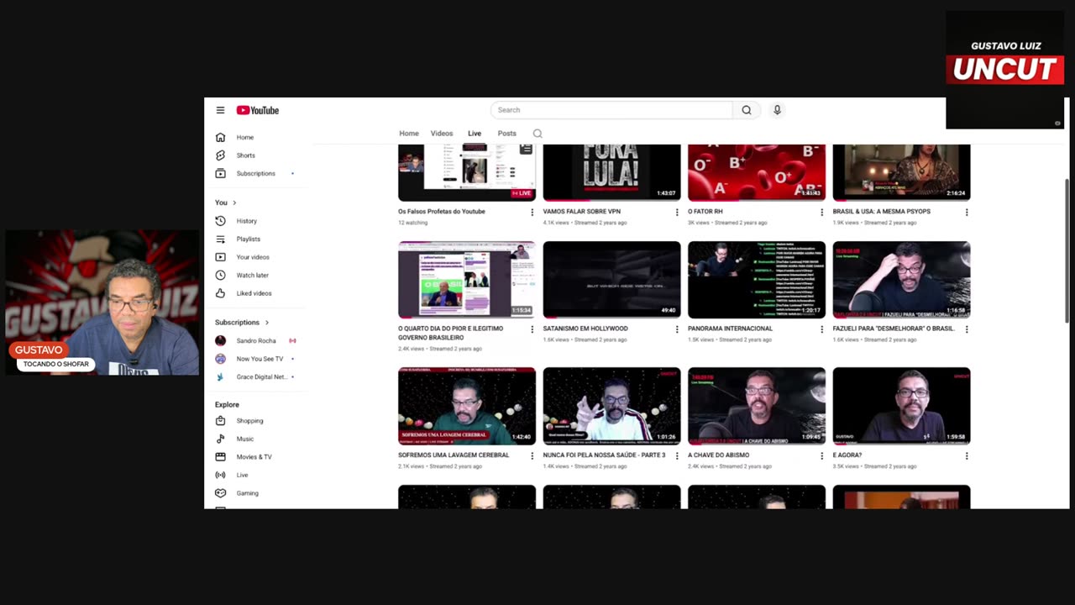Open options for Os Falsos Profetas video
Screen dimensions: 1075x605
tap(532, 213)
